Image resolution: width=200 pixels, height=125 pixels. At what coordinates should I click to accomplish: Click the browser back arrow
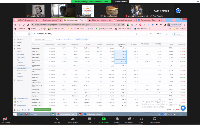click(15, 25)
